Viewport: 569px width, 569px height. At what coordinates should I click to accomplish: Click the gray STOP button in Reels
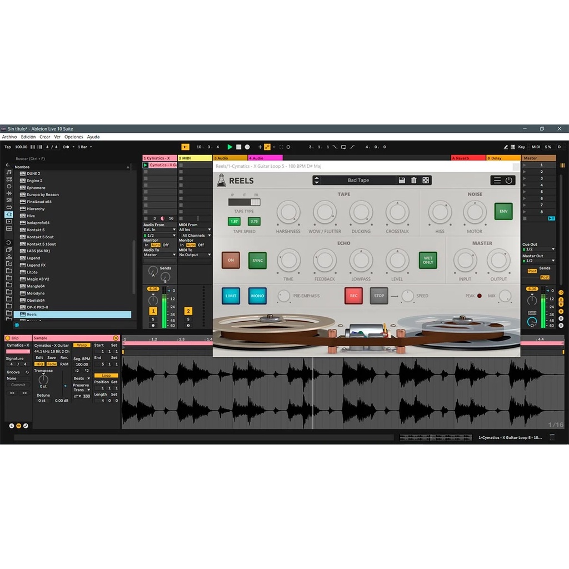tap(379, 296)
